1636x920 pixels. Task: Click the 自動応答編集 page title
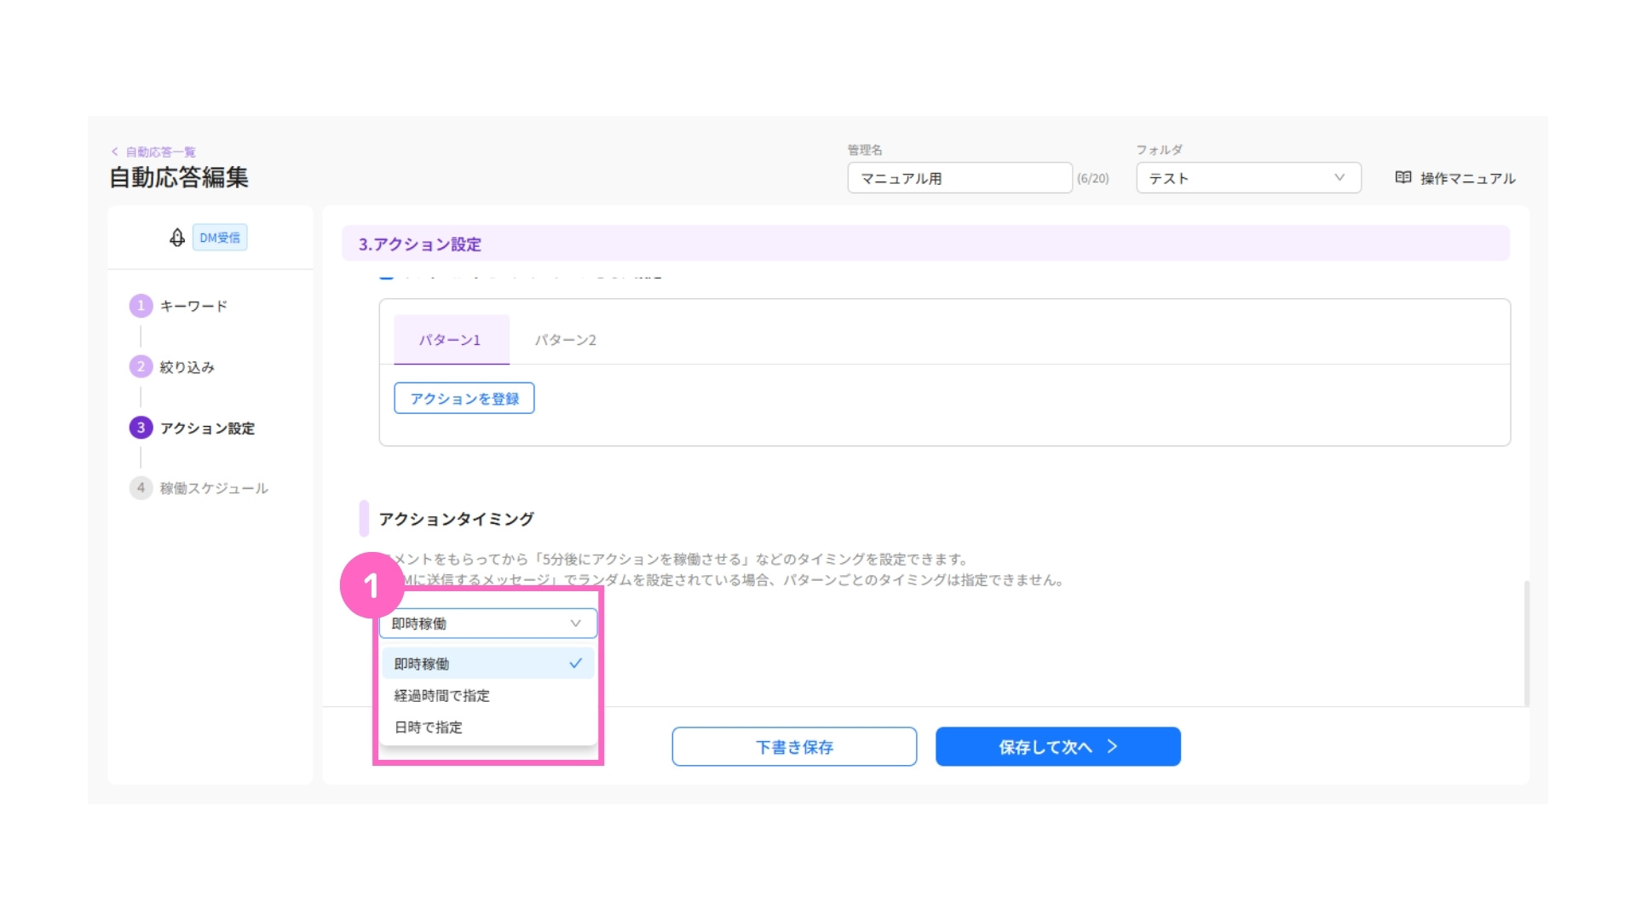click(x=179, y=177)
